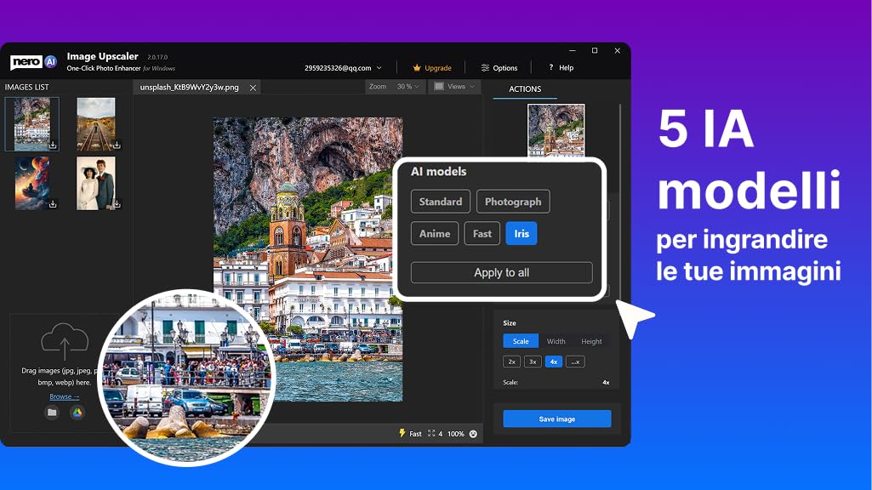Import from Google Drive icon

point(77,412)
